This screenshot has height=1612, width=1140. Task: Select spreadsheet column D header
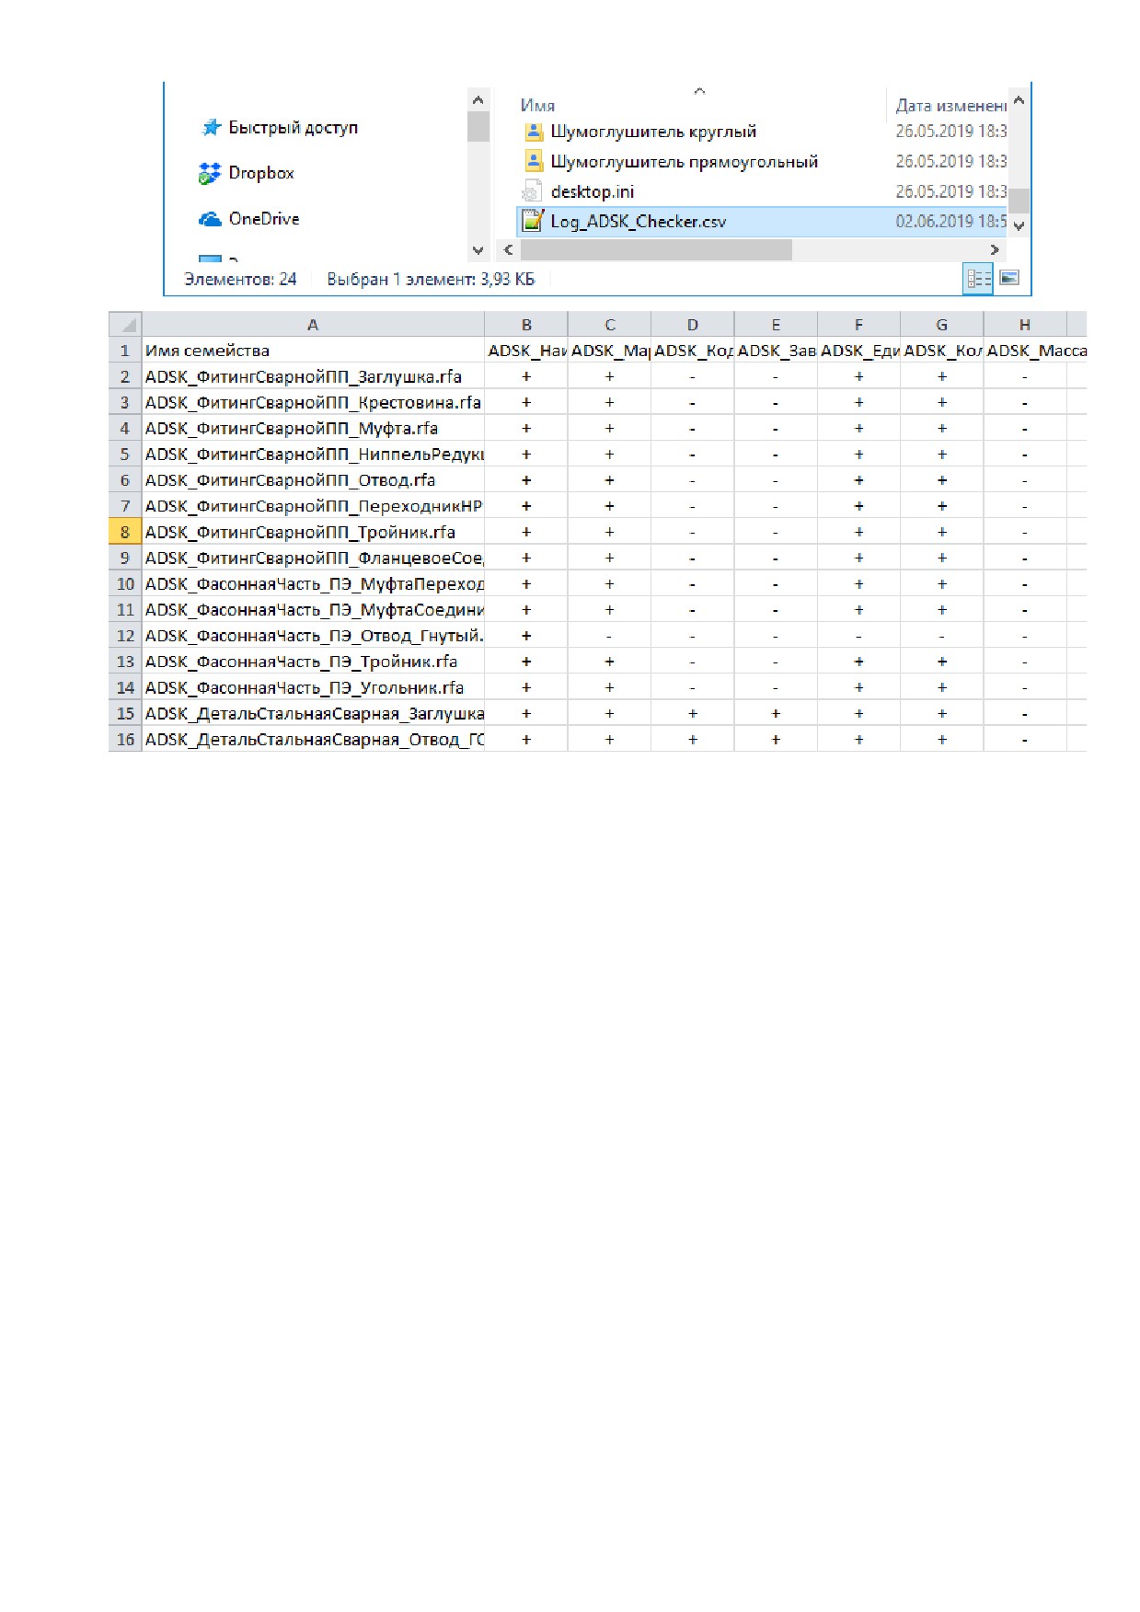(693, 324)
